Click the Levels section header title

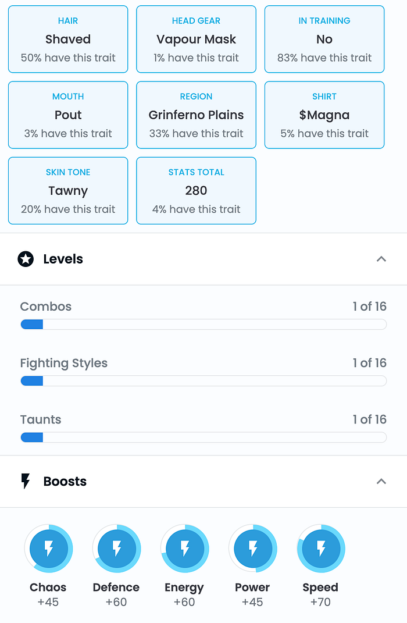click(x=63, y=259)
